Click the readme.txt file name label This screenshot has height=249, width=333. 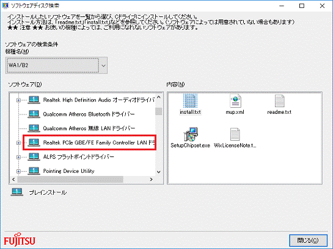pyautogui.click(x=279, y=112)
